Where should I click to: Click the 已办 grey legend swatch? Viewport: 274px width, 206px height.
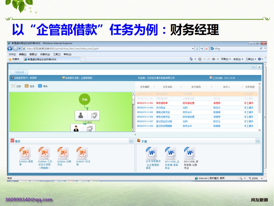pos(13,86)
